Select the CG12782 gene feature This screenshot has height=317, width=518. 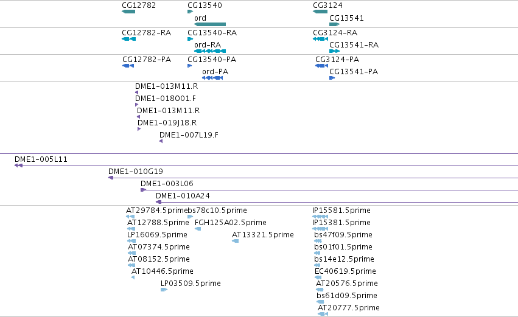click(128, 12)
